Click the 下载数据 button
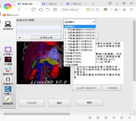This screenshot has height=121, width=136. point(112,88)
